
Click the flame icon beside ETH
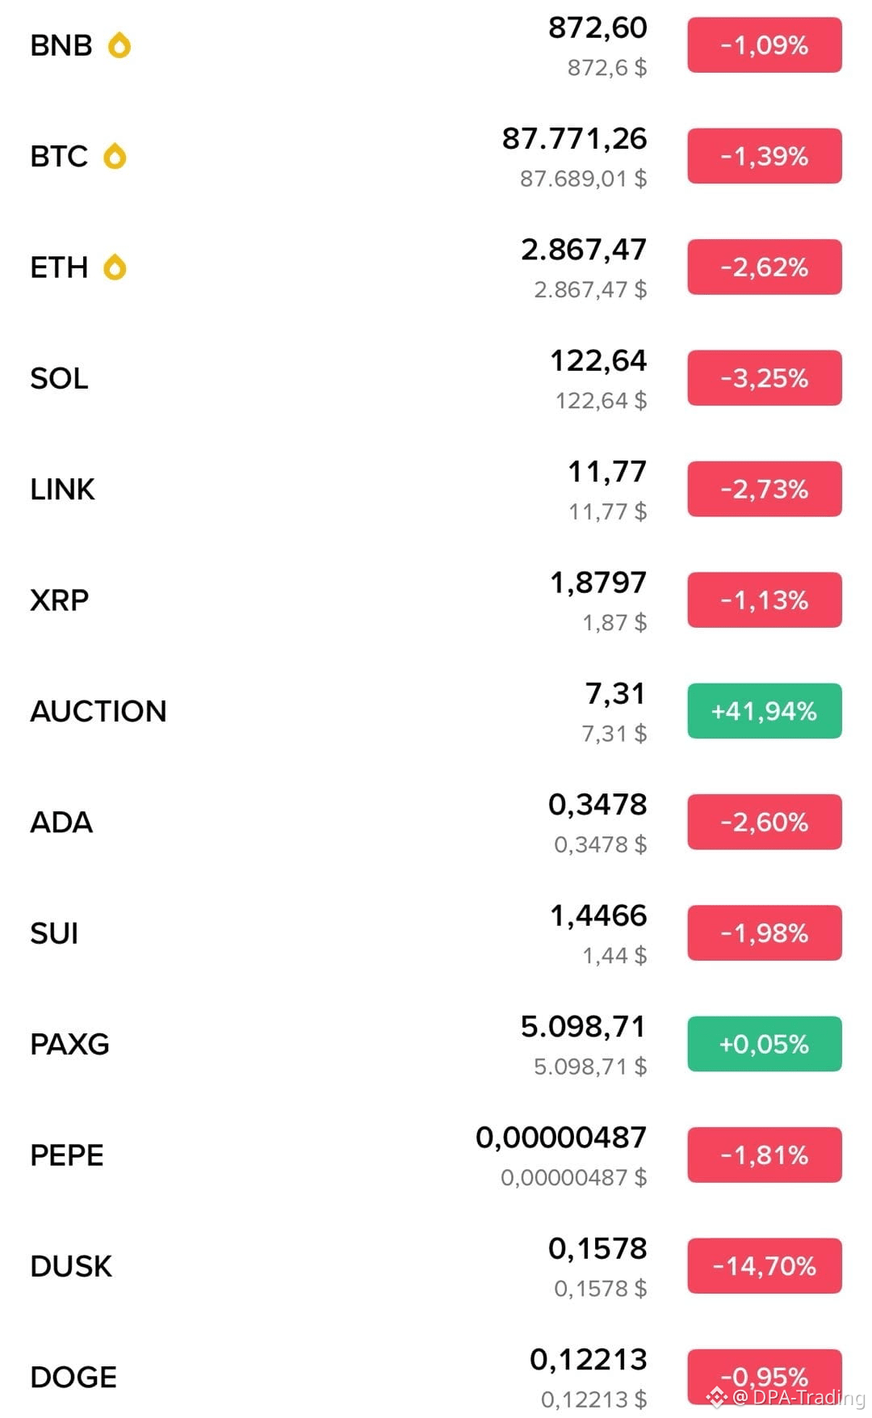tap(115, 267)
